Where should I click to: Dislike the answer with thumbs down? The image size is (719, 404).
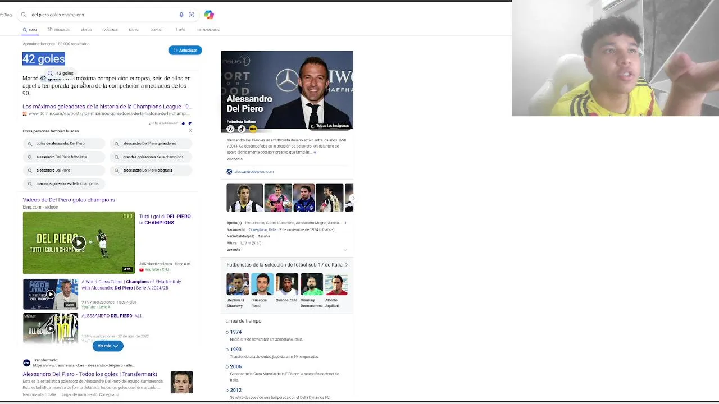tap(190, 123)
